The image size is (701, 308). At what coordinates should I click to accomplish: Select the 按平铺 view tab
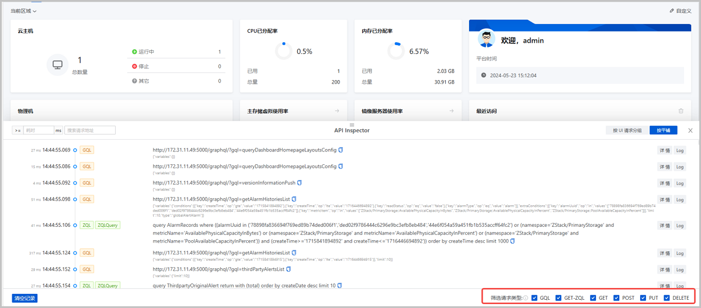click(663, 130)
